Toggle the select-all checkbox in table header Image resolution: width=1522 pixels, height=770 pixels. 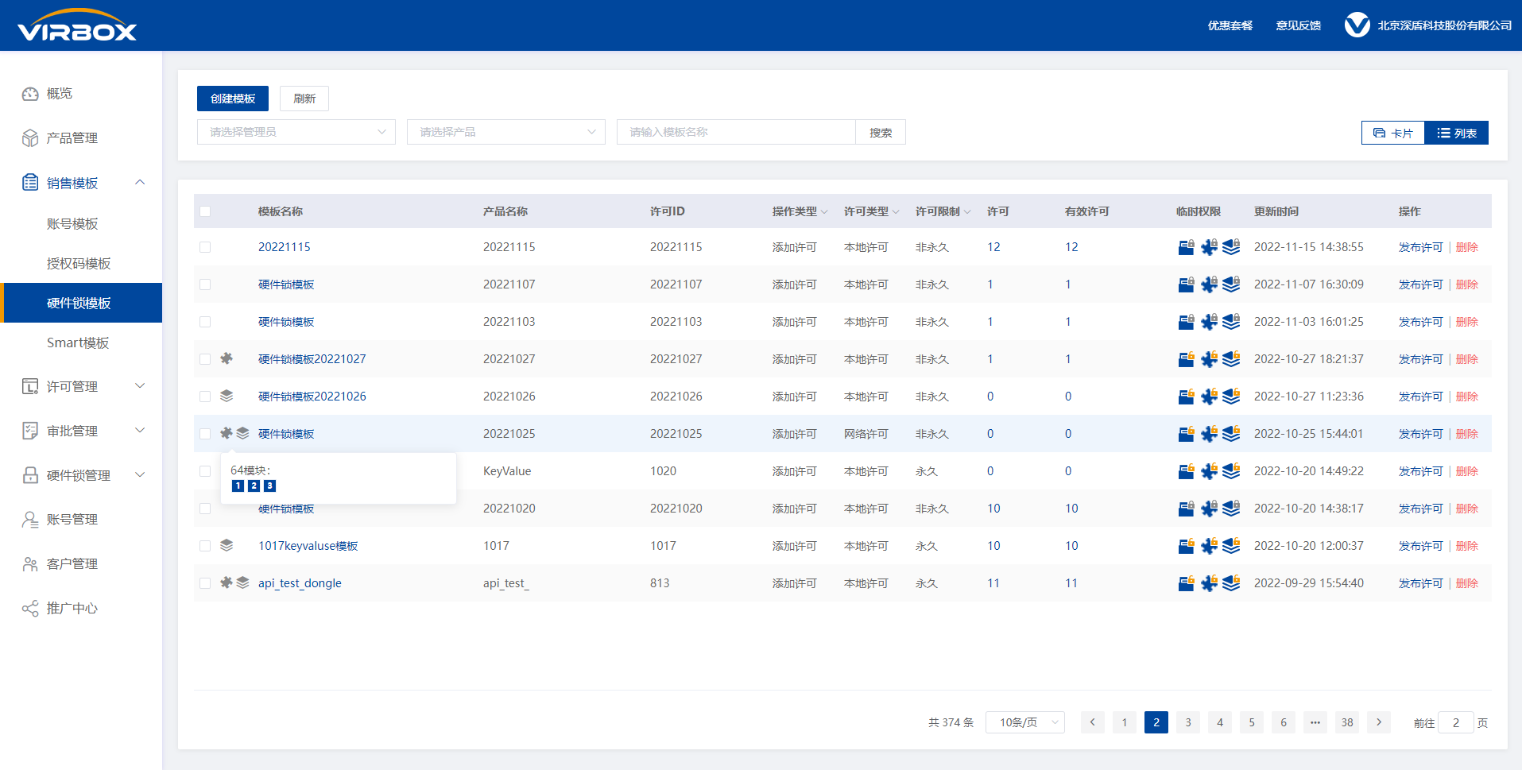(x=205, y=211)
